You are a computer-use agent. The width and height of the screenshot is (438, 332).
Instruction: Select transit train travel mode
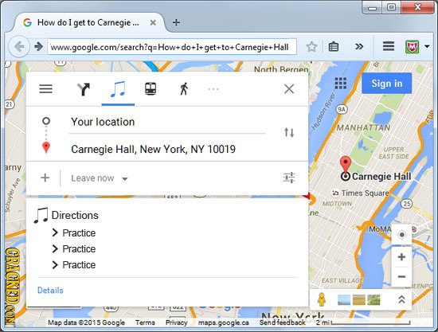151,89
